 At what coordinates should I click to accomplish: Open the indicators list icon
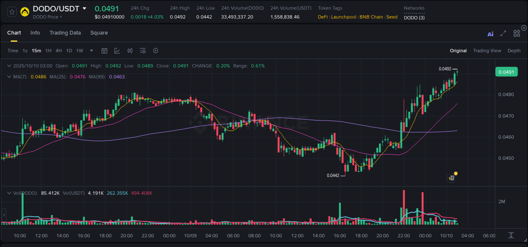coord(142,51)
